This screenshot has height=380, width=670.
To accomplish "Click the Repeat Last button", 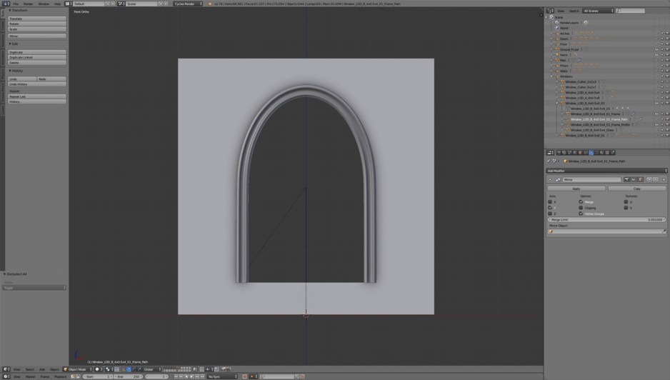I will click(x=37, y=96).
